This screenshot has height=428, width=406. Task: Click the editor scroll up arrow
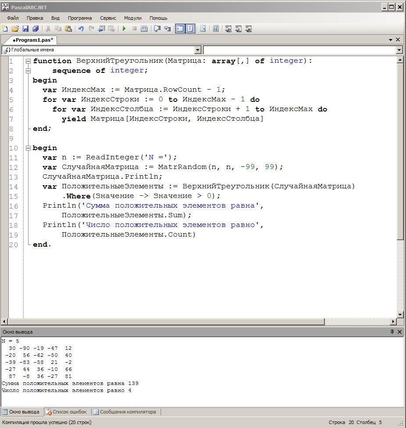tap(400, 60)
